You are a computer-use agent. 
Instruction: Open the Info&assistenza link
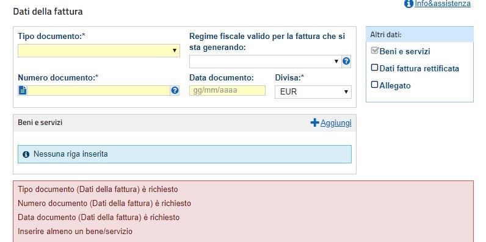coord(443,4)
